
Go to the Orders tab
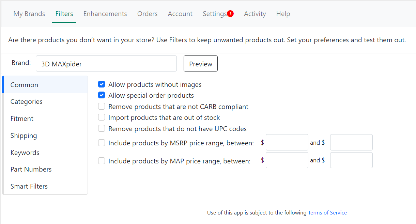coord(147,14)
